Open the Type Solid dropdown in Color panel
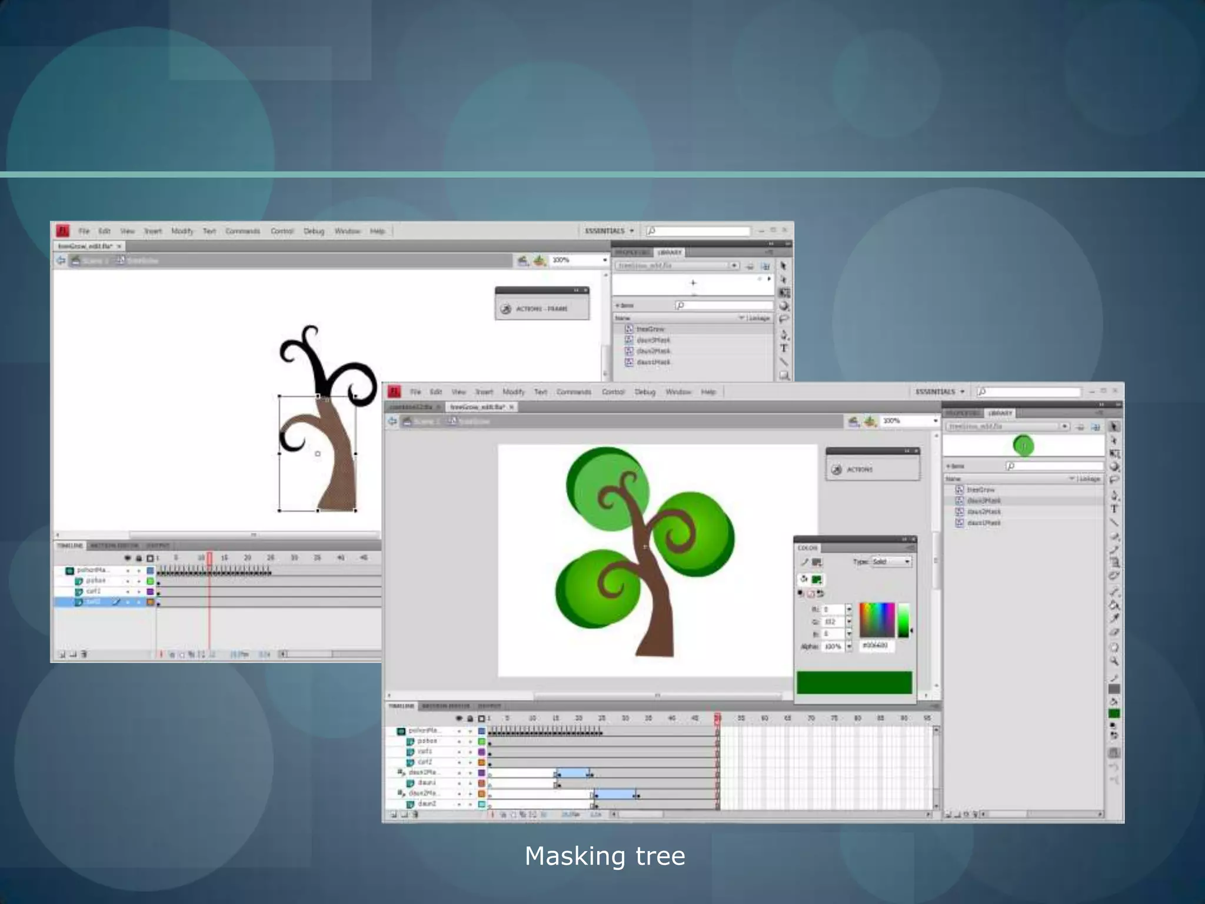Image resolution: width=1205 pixels, height=904 pixels. 891,562
